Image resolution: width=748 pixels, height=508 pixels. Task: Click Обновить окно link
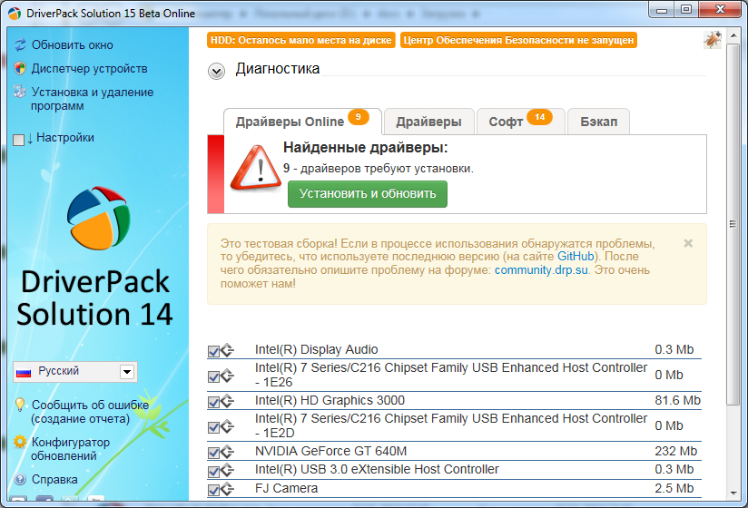(x=73, y=44)
